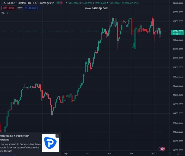Screen dimensions: 185x156
Task: Click the economic events flag icon
Action: [163, 148]
